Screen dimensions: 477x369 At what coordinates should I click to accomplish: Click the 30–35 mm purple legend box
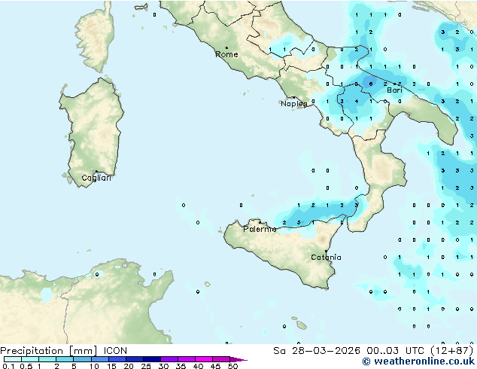(x=169, y=359)
